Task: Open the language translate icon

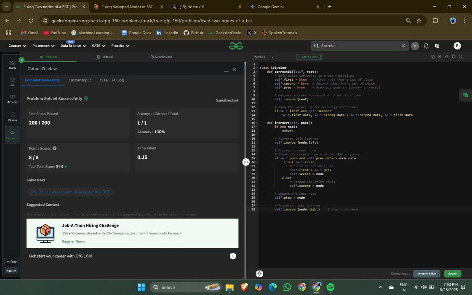Action: (x=437, y=46)
